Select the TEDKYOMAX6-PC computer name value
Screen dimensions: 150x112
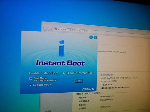coord(107,96)
